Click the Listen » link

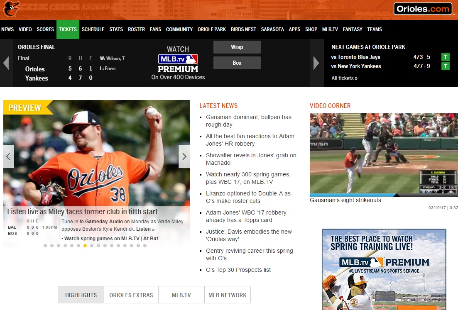[145, 229]
